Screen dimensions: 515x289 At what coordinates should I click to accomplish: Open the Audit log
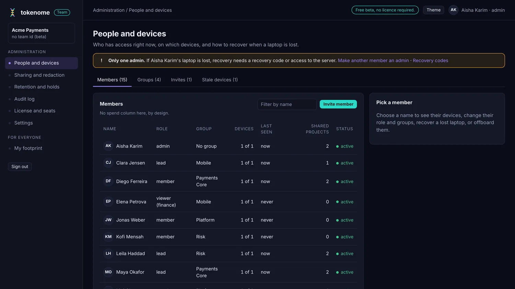pos(42,99)
